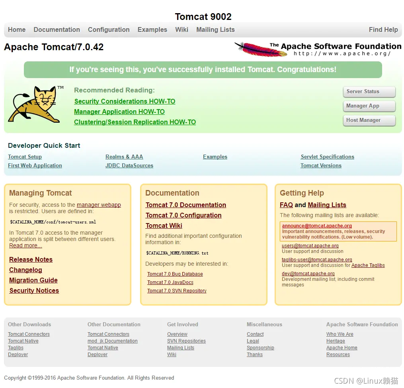This screenshot has width=404, height=388.
Task: Open the Manager App button
Action: tap(369, 106)
